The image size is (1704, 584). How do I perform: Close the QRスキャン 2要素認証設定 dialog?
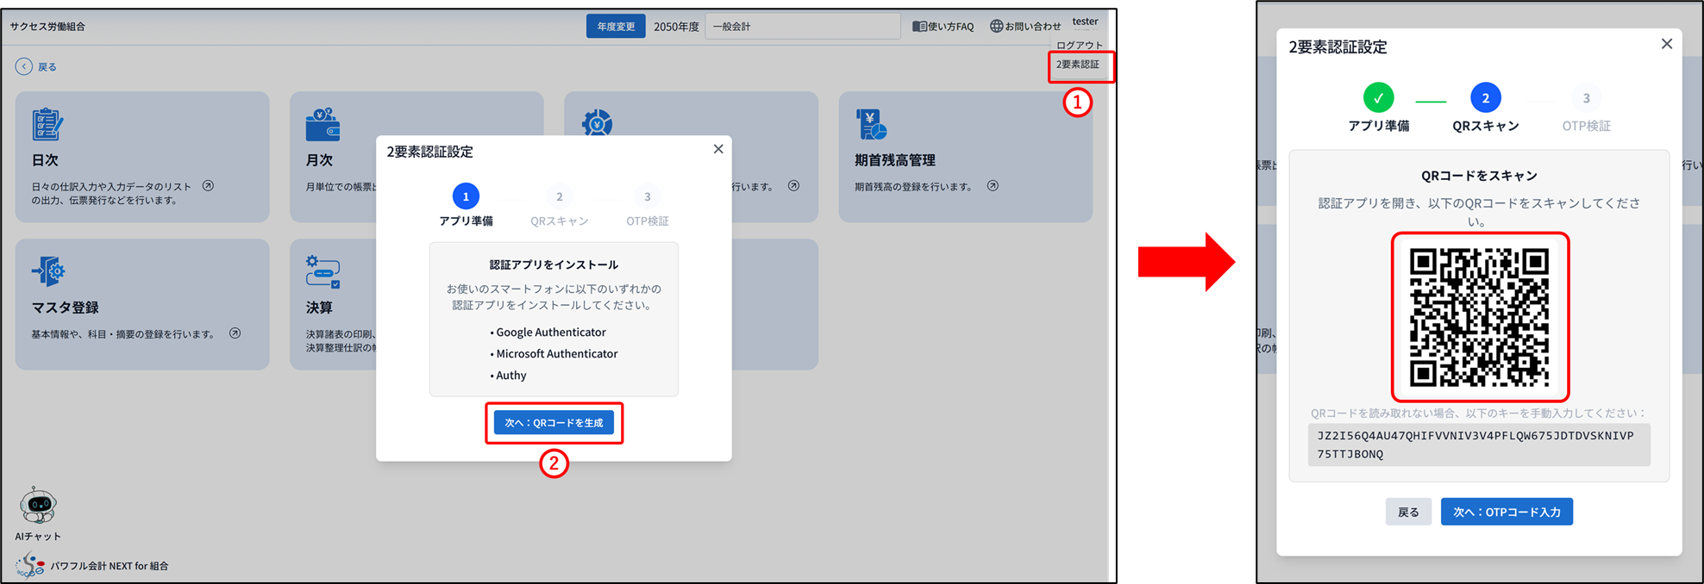(x=1667, y=44)
